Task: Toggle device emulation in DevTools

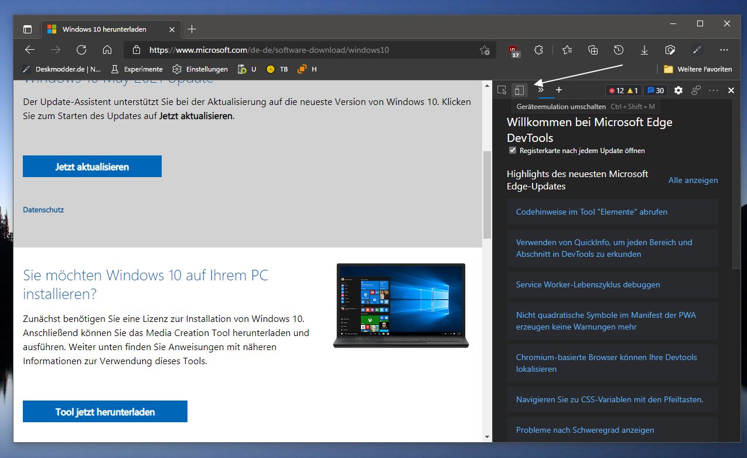Action: [519, 90]
